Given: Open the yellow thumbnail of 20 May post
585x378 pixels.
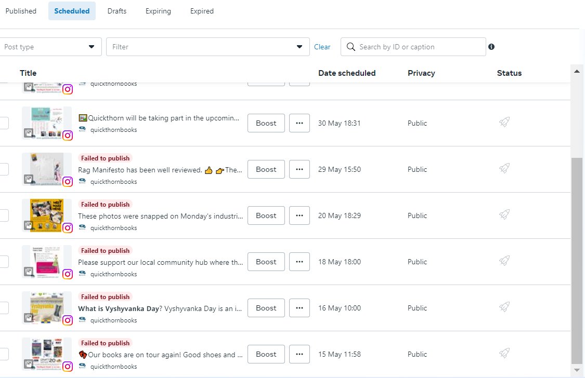Looking at the screenshot, I should [x=47, y=215].
